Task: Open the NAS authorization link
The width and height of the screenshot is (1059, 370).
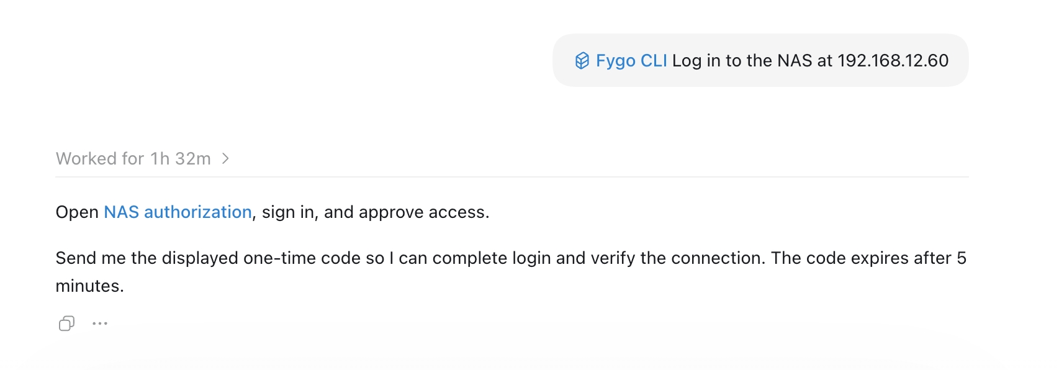Action: pyautogui.click(x=178, y=212)
